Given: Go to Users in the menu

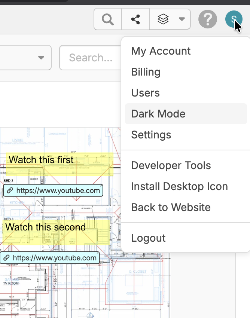Looking at the screenshot, I should click(x=145, y=93).
